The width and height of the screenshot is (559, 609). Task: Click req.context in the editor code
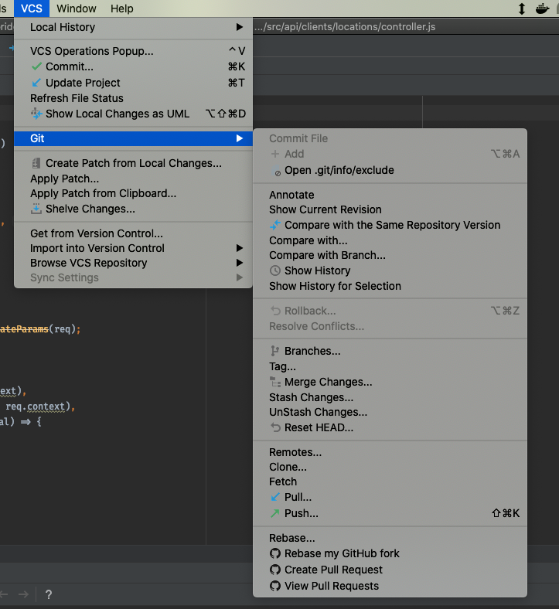(x=36, y=407)
